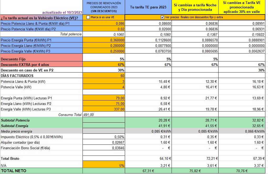268x174 pixels.
Task: Select energy price 0,0562637 in VE column
Action: tap(256, 51)
